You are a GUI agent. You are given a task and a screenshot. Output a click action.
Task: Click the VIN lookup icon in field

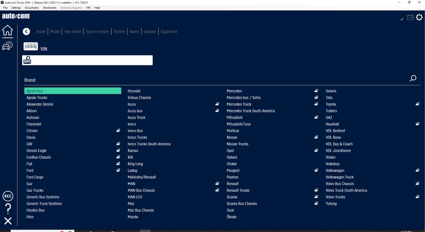pyautogui.click(x=27, y=60)
